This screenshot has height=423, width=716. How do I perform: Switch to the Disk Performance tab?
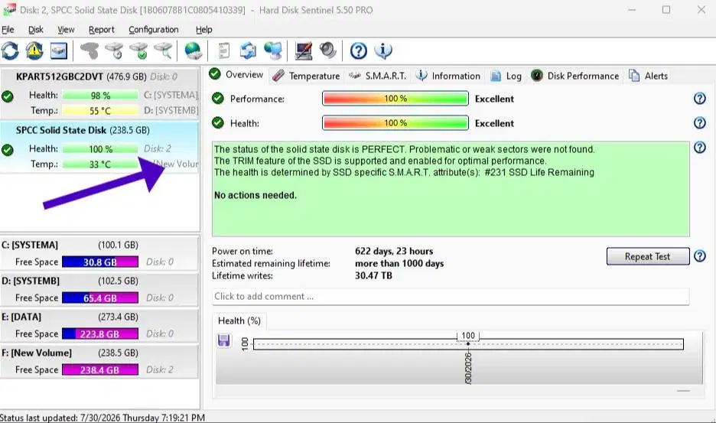click(575, 76)
